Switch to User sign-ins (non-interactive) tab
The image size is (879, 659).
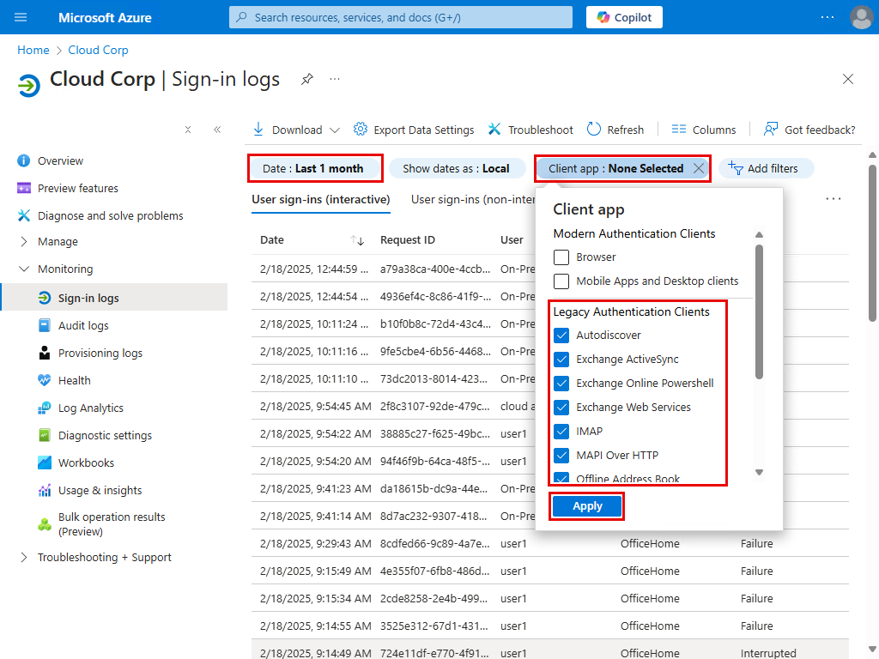473,199
